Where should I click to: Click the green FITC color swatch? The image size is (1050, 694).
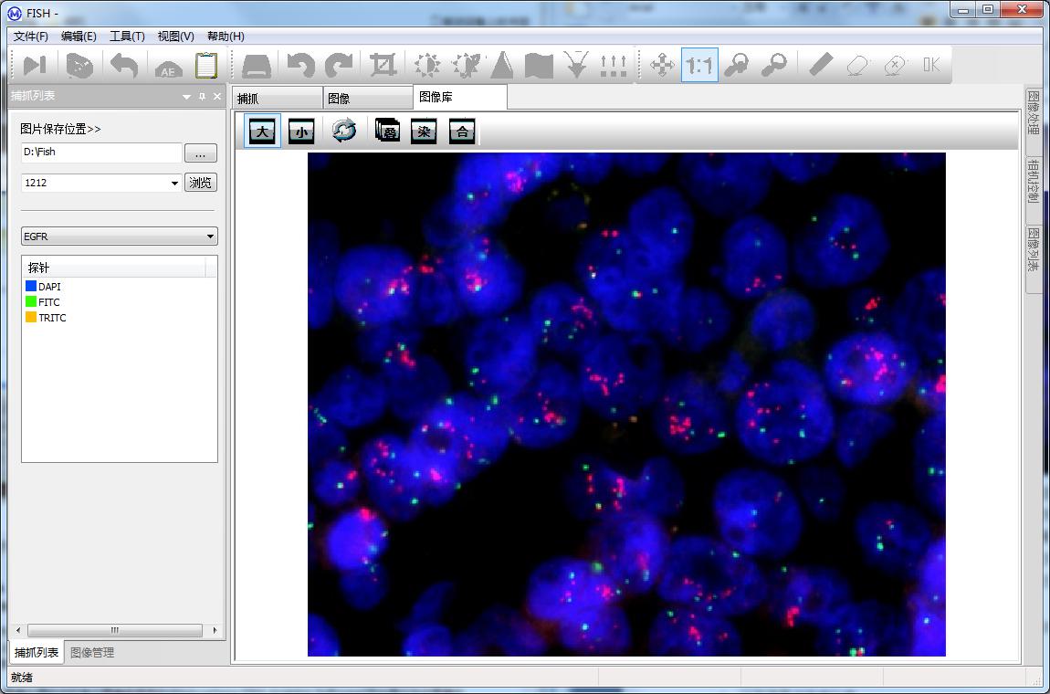(x=31, y=302)
